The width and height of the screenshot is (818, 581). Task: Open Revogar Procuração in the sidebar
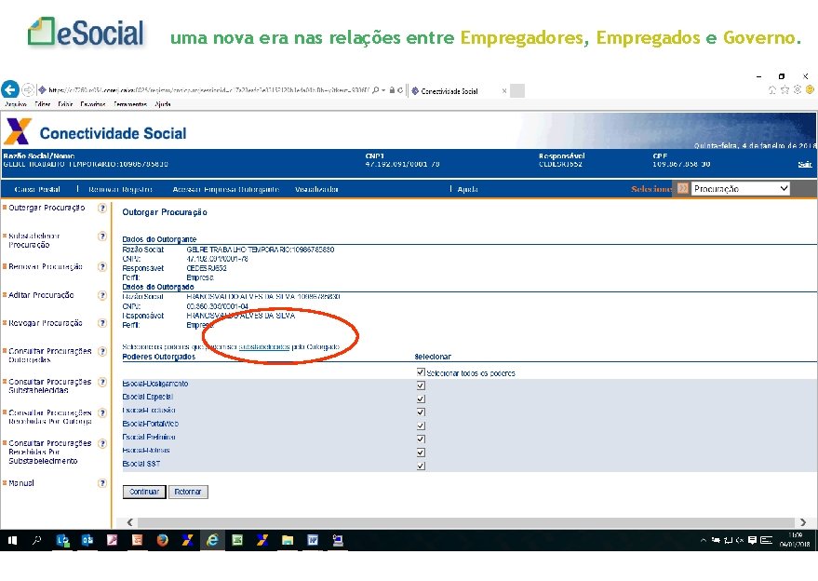pyautogui.click(x=46, y=323)
